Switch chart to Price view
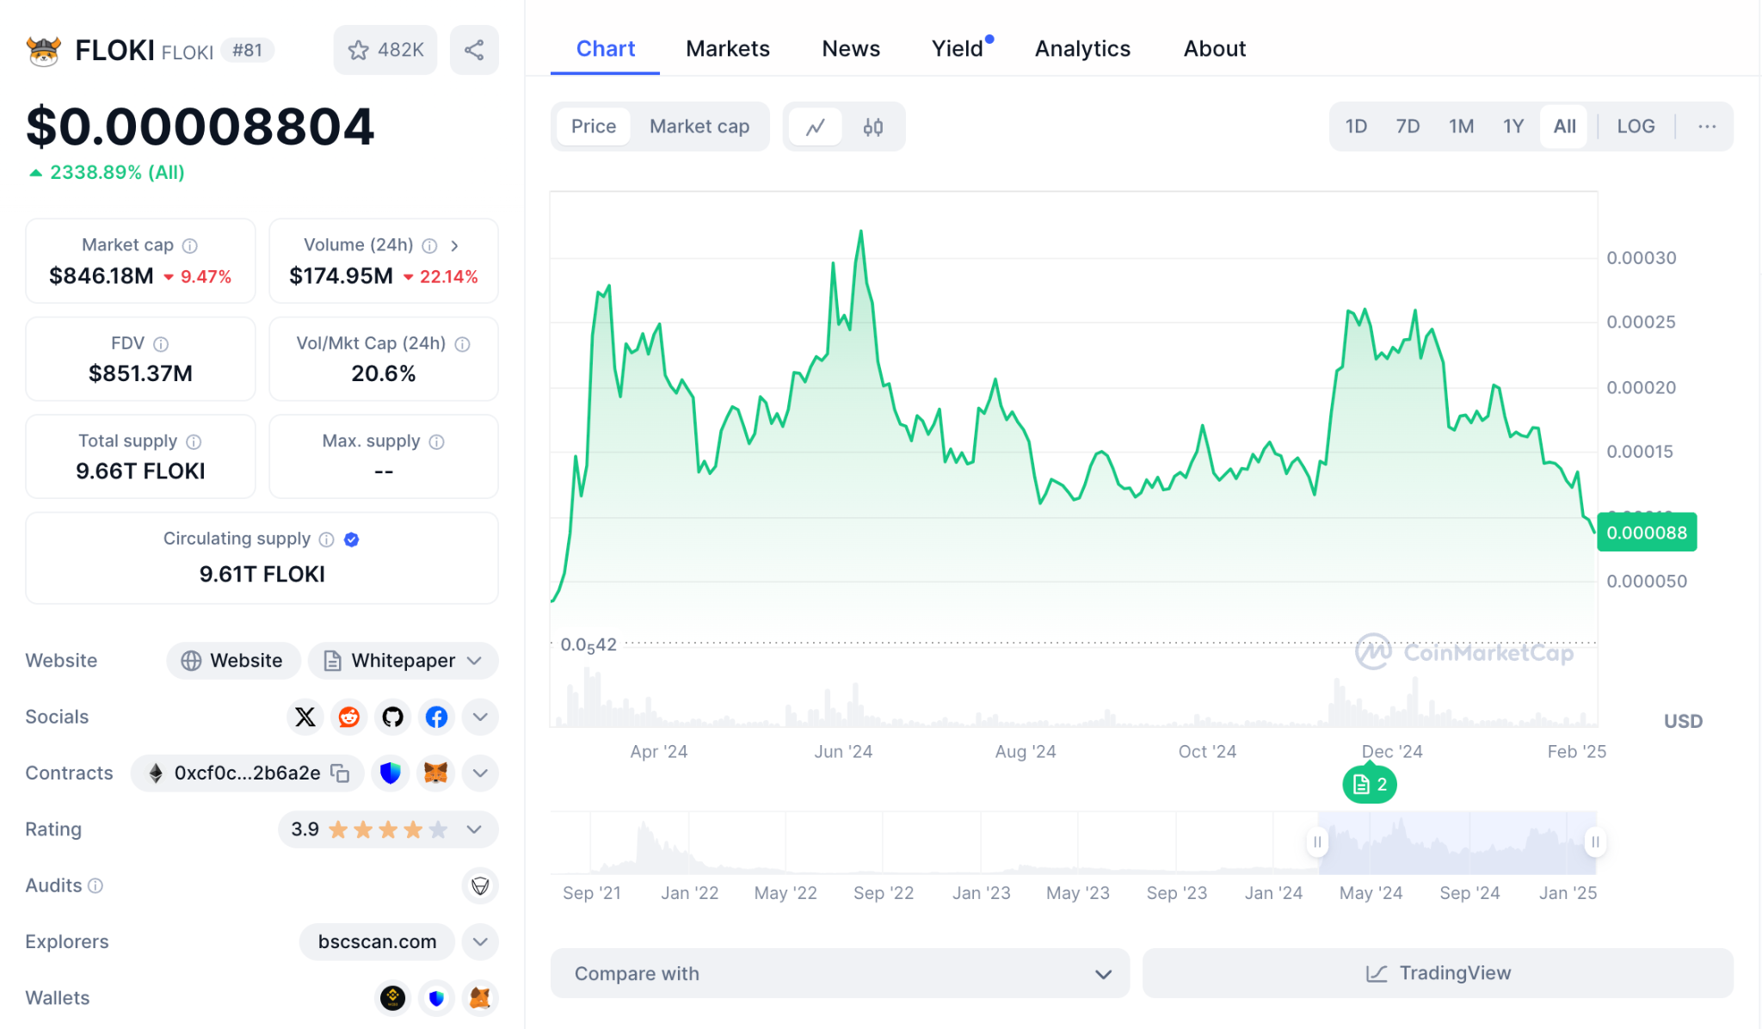 pyautogui.click(x=594, y=126)
